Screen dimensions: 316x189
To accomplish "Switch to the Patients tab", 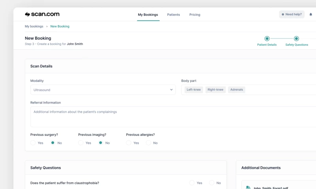I will pyautogui.click(x=173, y=15).
